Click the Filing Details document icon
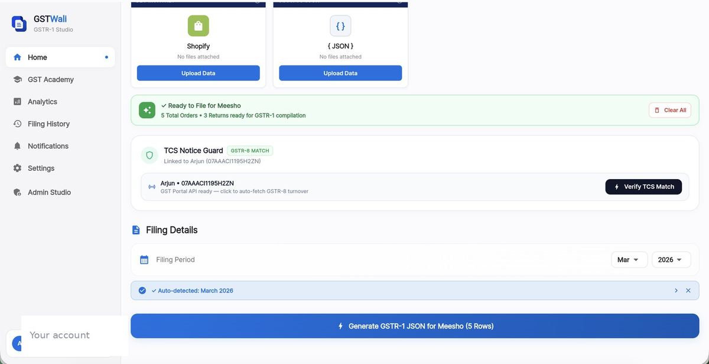Viewport: 709px width, 364px height. (x=136, y=230)
